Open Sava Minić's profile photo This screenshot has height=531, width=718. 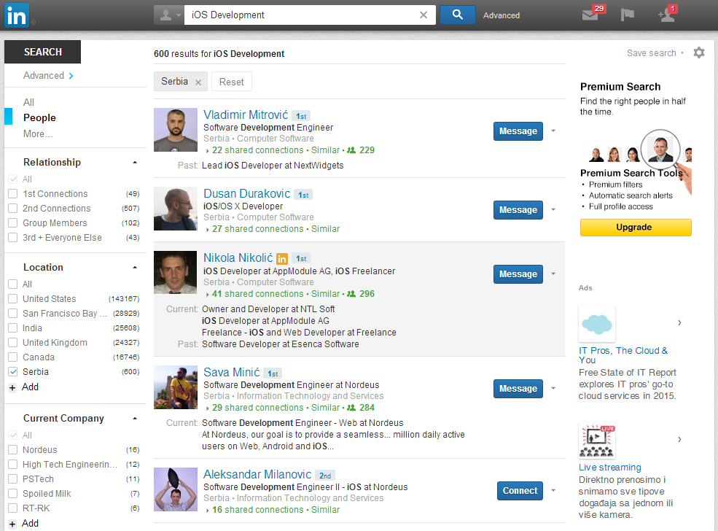176,387
